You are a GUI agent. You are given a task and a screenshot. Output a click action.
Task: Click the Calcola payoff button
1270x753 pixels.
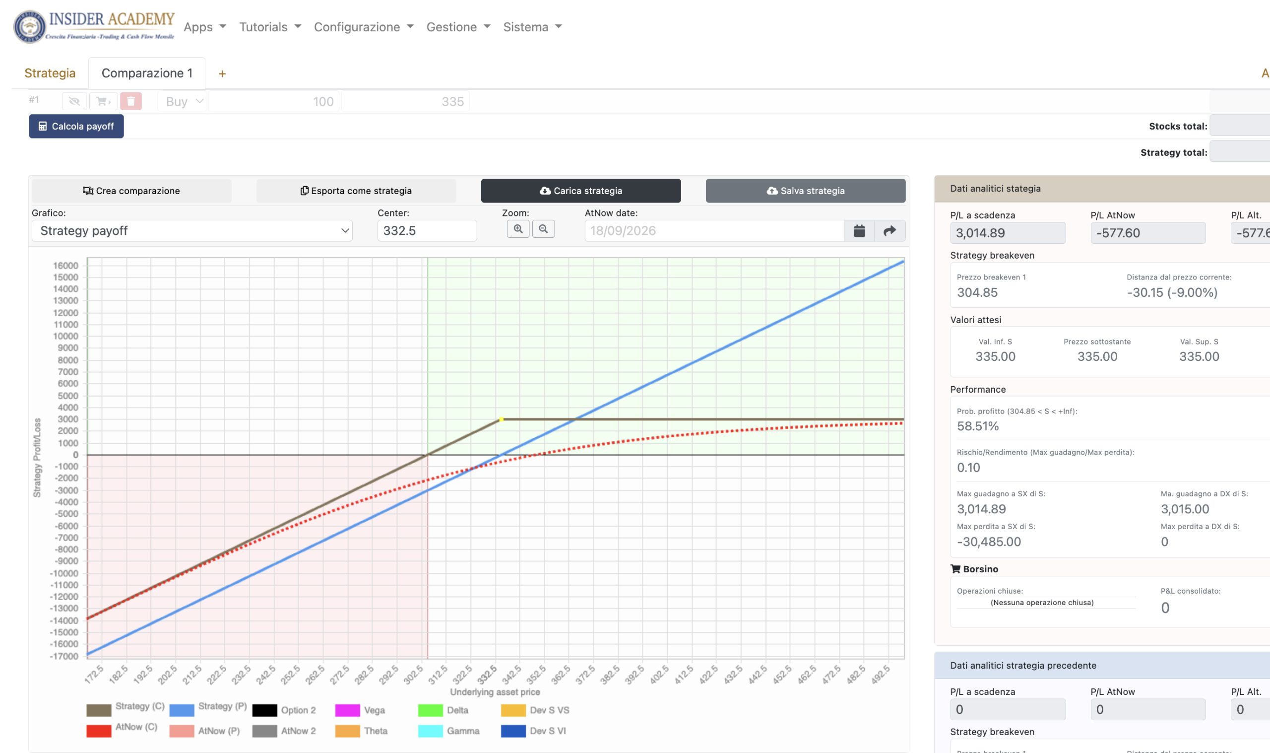(x=76, y=127)
